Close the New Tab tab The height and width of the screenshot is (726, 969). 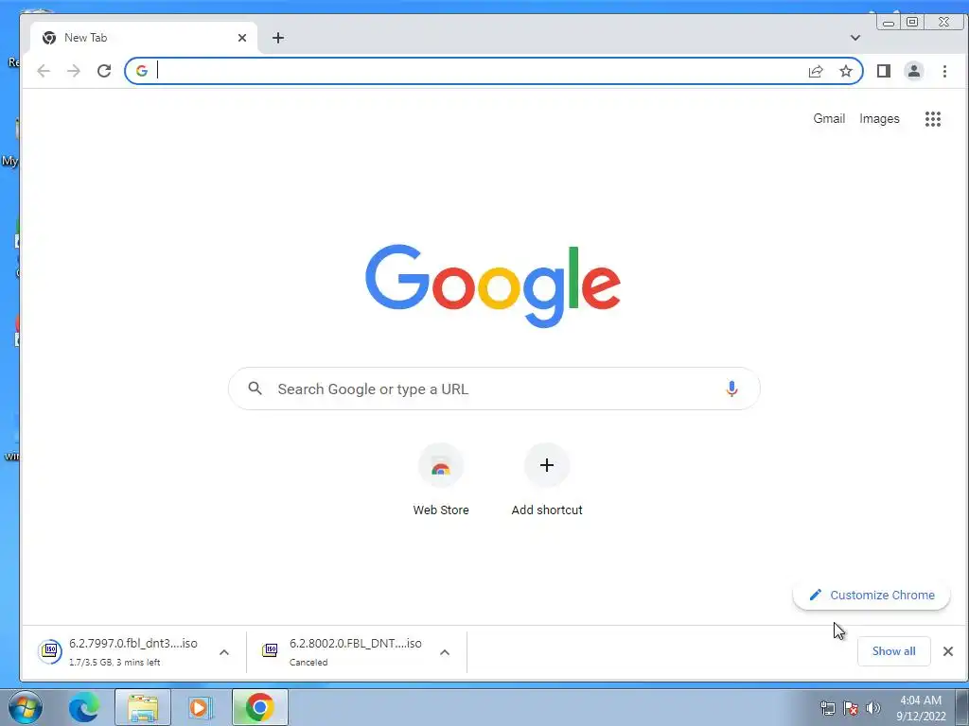pyautogui.click(x=242, y=38)
